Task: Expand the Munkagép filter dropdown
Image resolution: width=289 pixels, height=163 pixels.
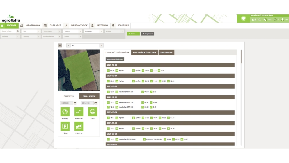Action: pos(93,31)
